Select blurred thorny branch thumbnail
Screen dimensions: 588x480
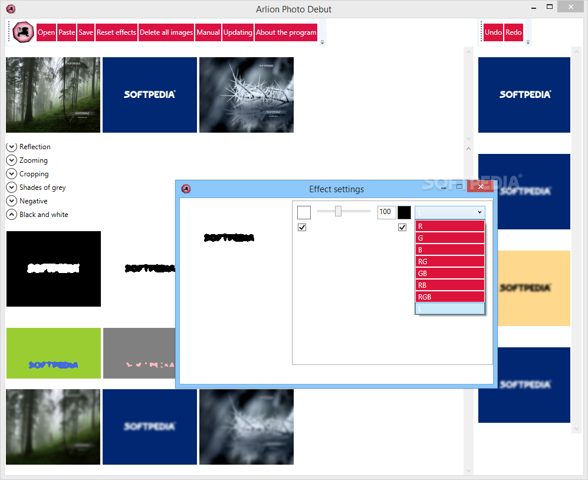247,427
